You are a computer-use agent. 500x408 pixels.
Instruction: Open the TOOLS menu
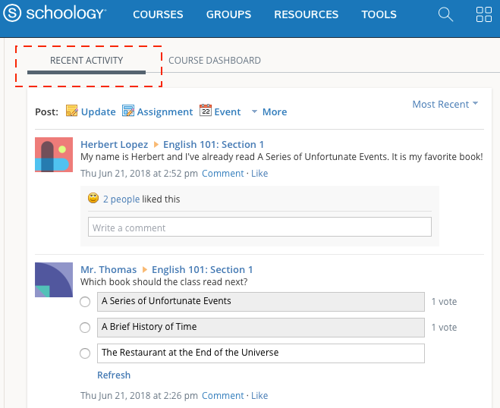[379, 14]
